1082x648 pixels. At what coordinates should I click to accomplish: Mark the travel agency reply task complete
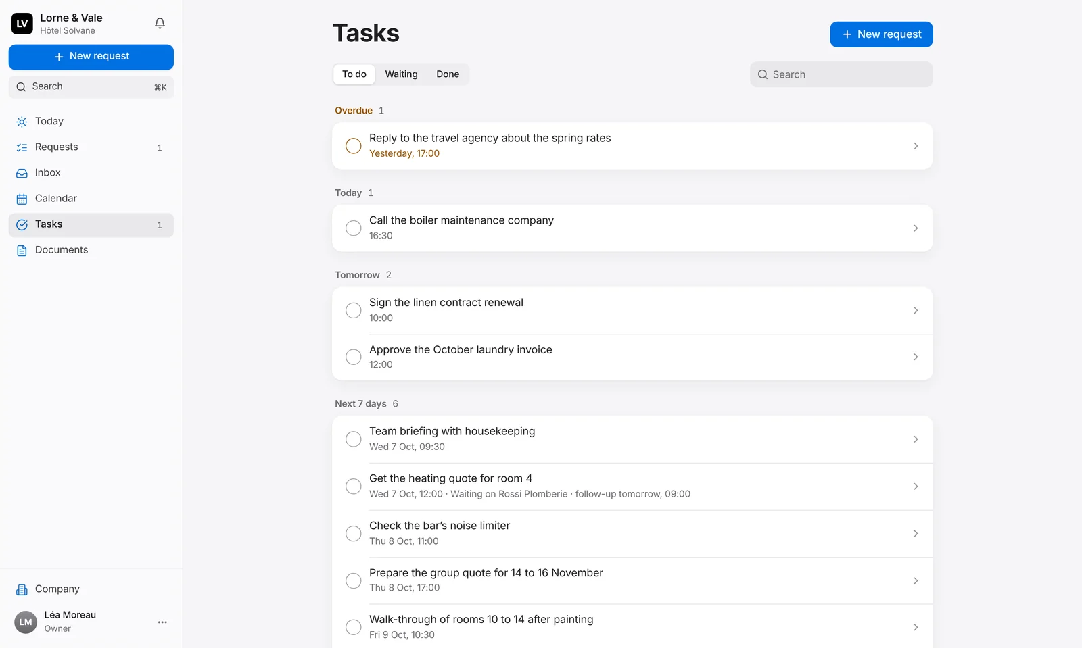pos(353,146)
